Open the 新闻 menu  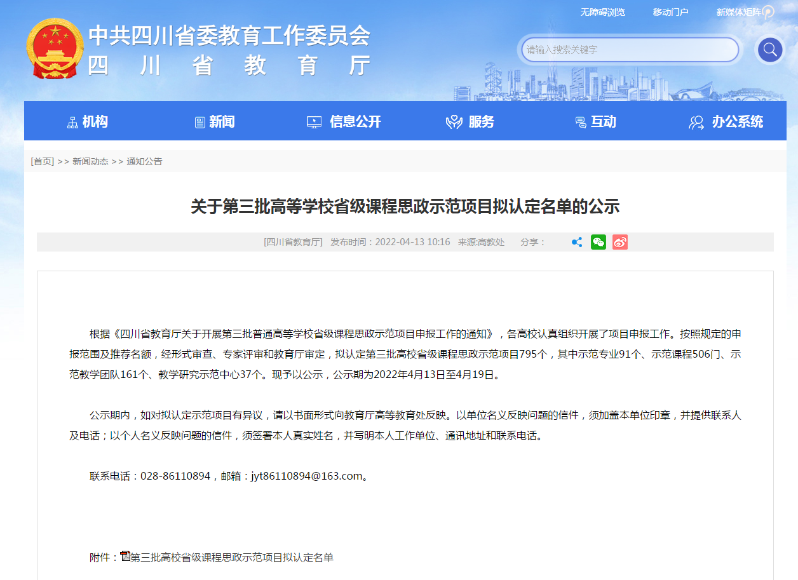pyautogui.click(x=215, y=122)
